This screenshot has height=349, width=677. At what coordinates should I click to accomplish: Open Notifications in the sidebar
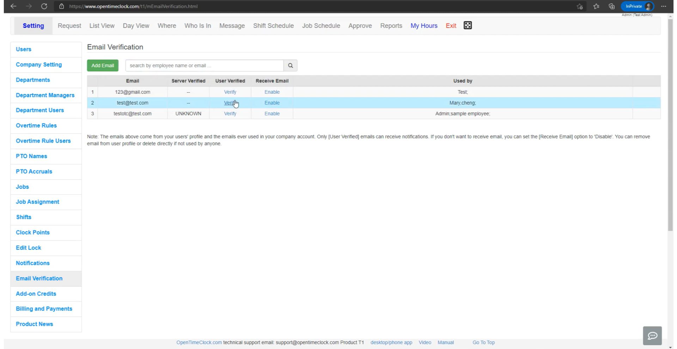[x=32, y=263]
